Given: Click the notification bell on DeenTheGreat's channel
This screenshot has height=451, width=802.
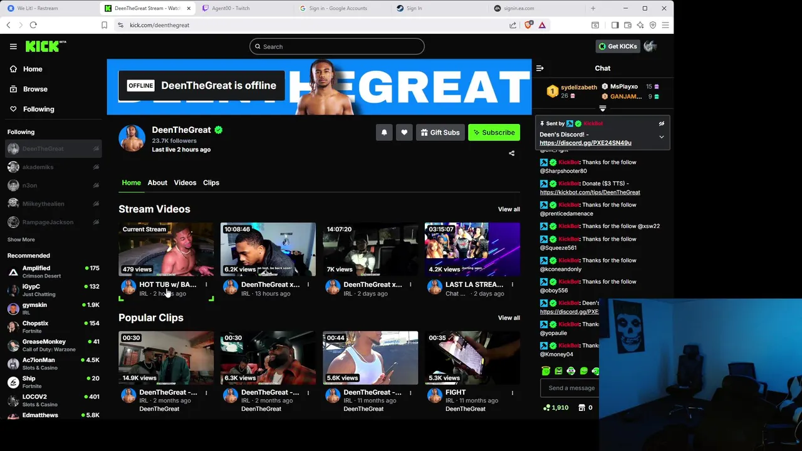Looking at the screenshot, I should pos(384,132).
